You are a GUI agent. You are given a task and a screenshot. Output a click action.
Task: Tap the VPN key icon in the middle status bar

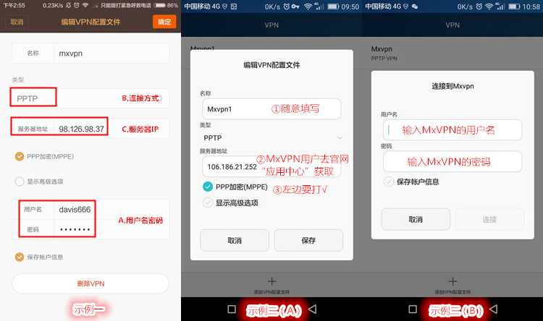click(295, 7)
